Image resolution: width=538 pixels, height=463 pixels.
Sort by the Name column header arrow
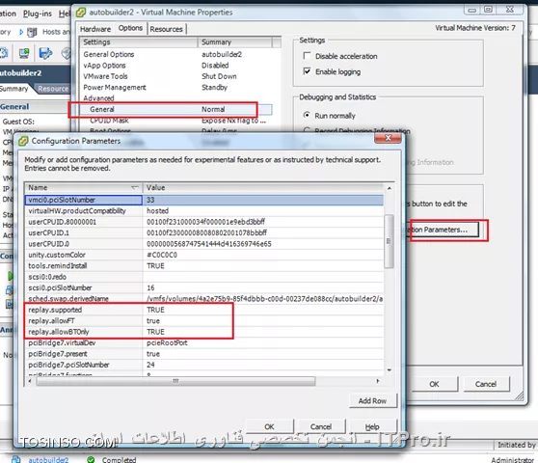pyautogui.click(x=135, y=187)
